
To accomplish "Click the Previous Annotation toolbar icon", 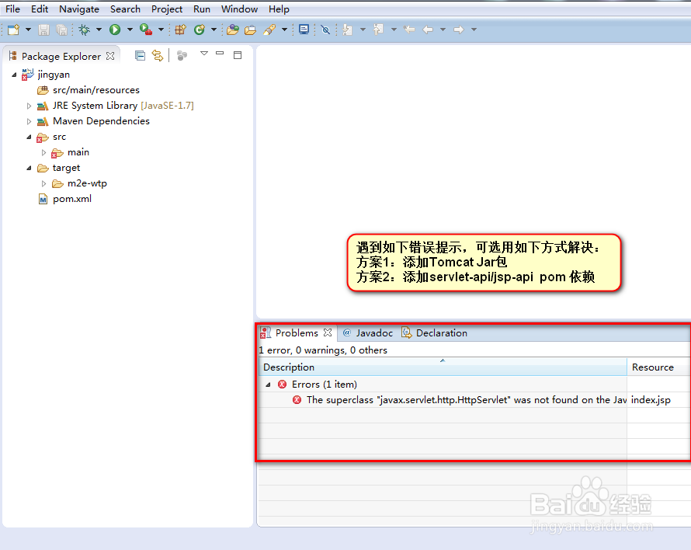I will (378, 30).
